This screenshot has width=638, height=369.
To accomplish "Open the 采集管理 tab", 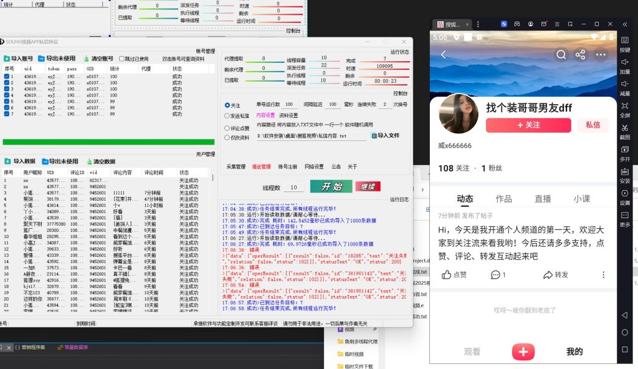I will (x=236, y=167).
